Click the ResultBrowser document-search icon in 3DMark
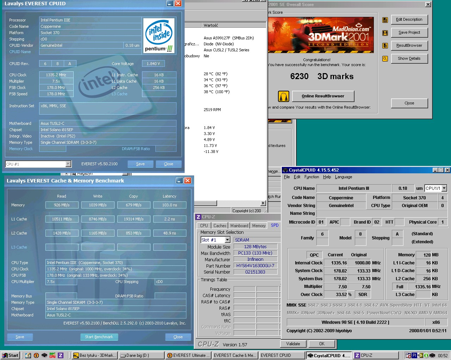451x360 pixels. tap(385, 46)
